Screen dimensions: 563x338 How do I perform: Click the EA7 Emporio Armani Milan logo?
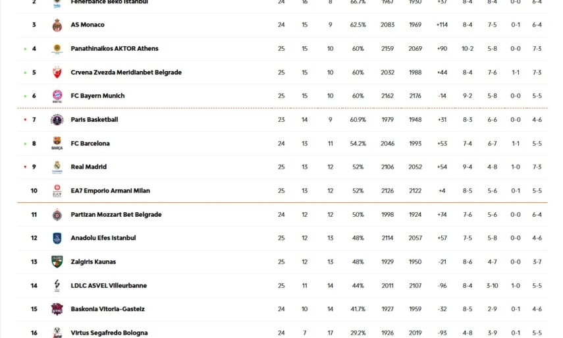pyautogui.click(x=57, y=191)
